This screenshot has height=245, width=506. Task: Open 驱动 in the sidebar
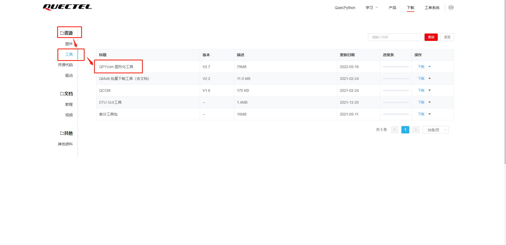pos(69,75)
